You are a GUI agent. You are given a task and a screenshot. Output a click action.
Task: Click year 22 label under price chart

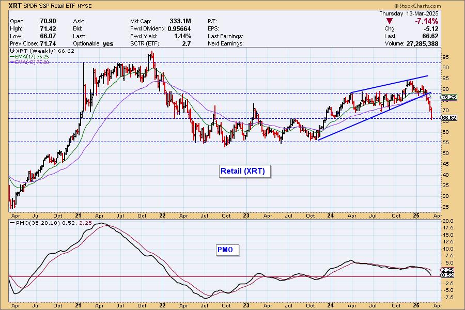tap(162, 215)
